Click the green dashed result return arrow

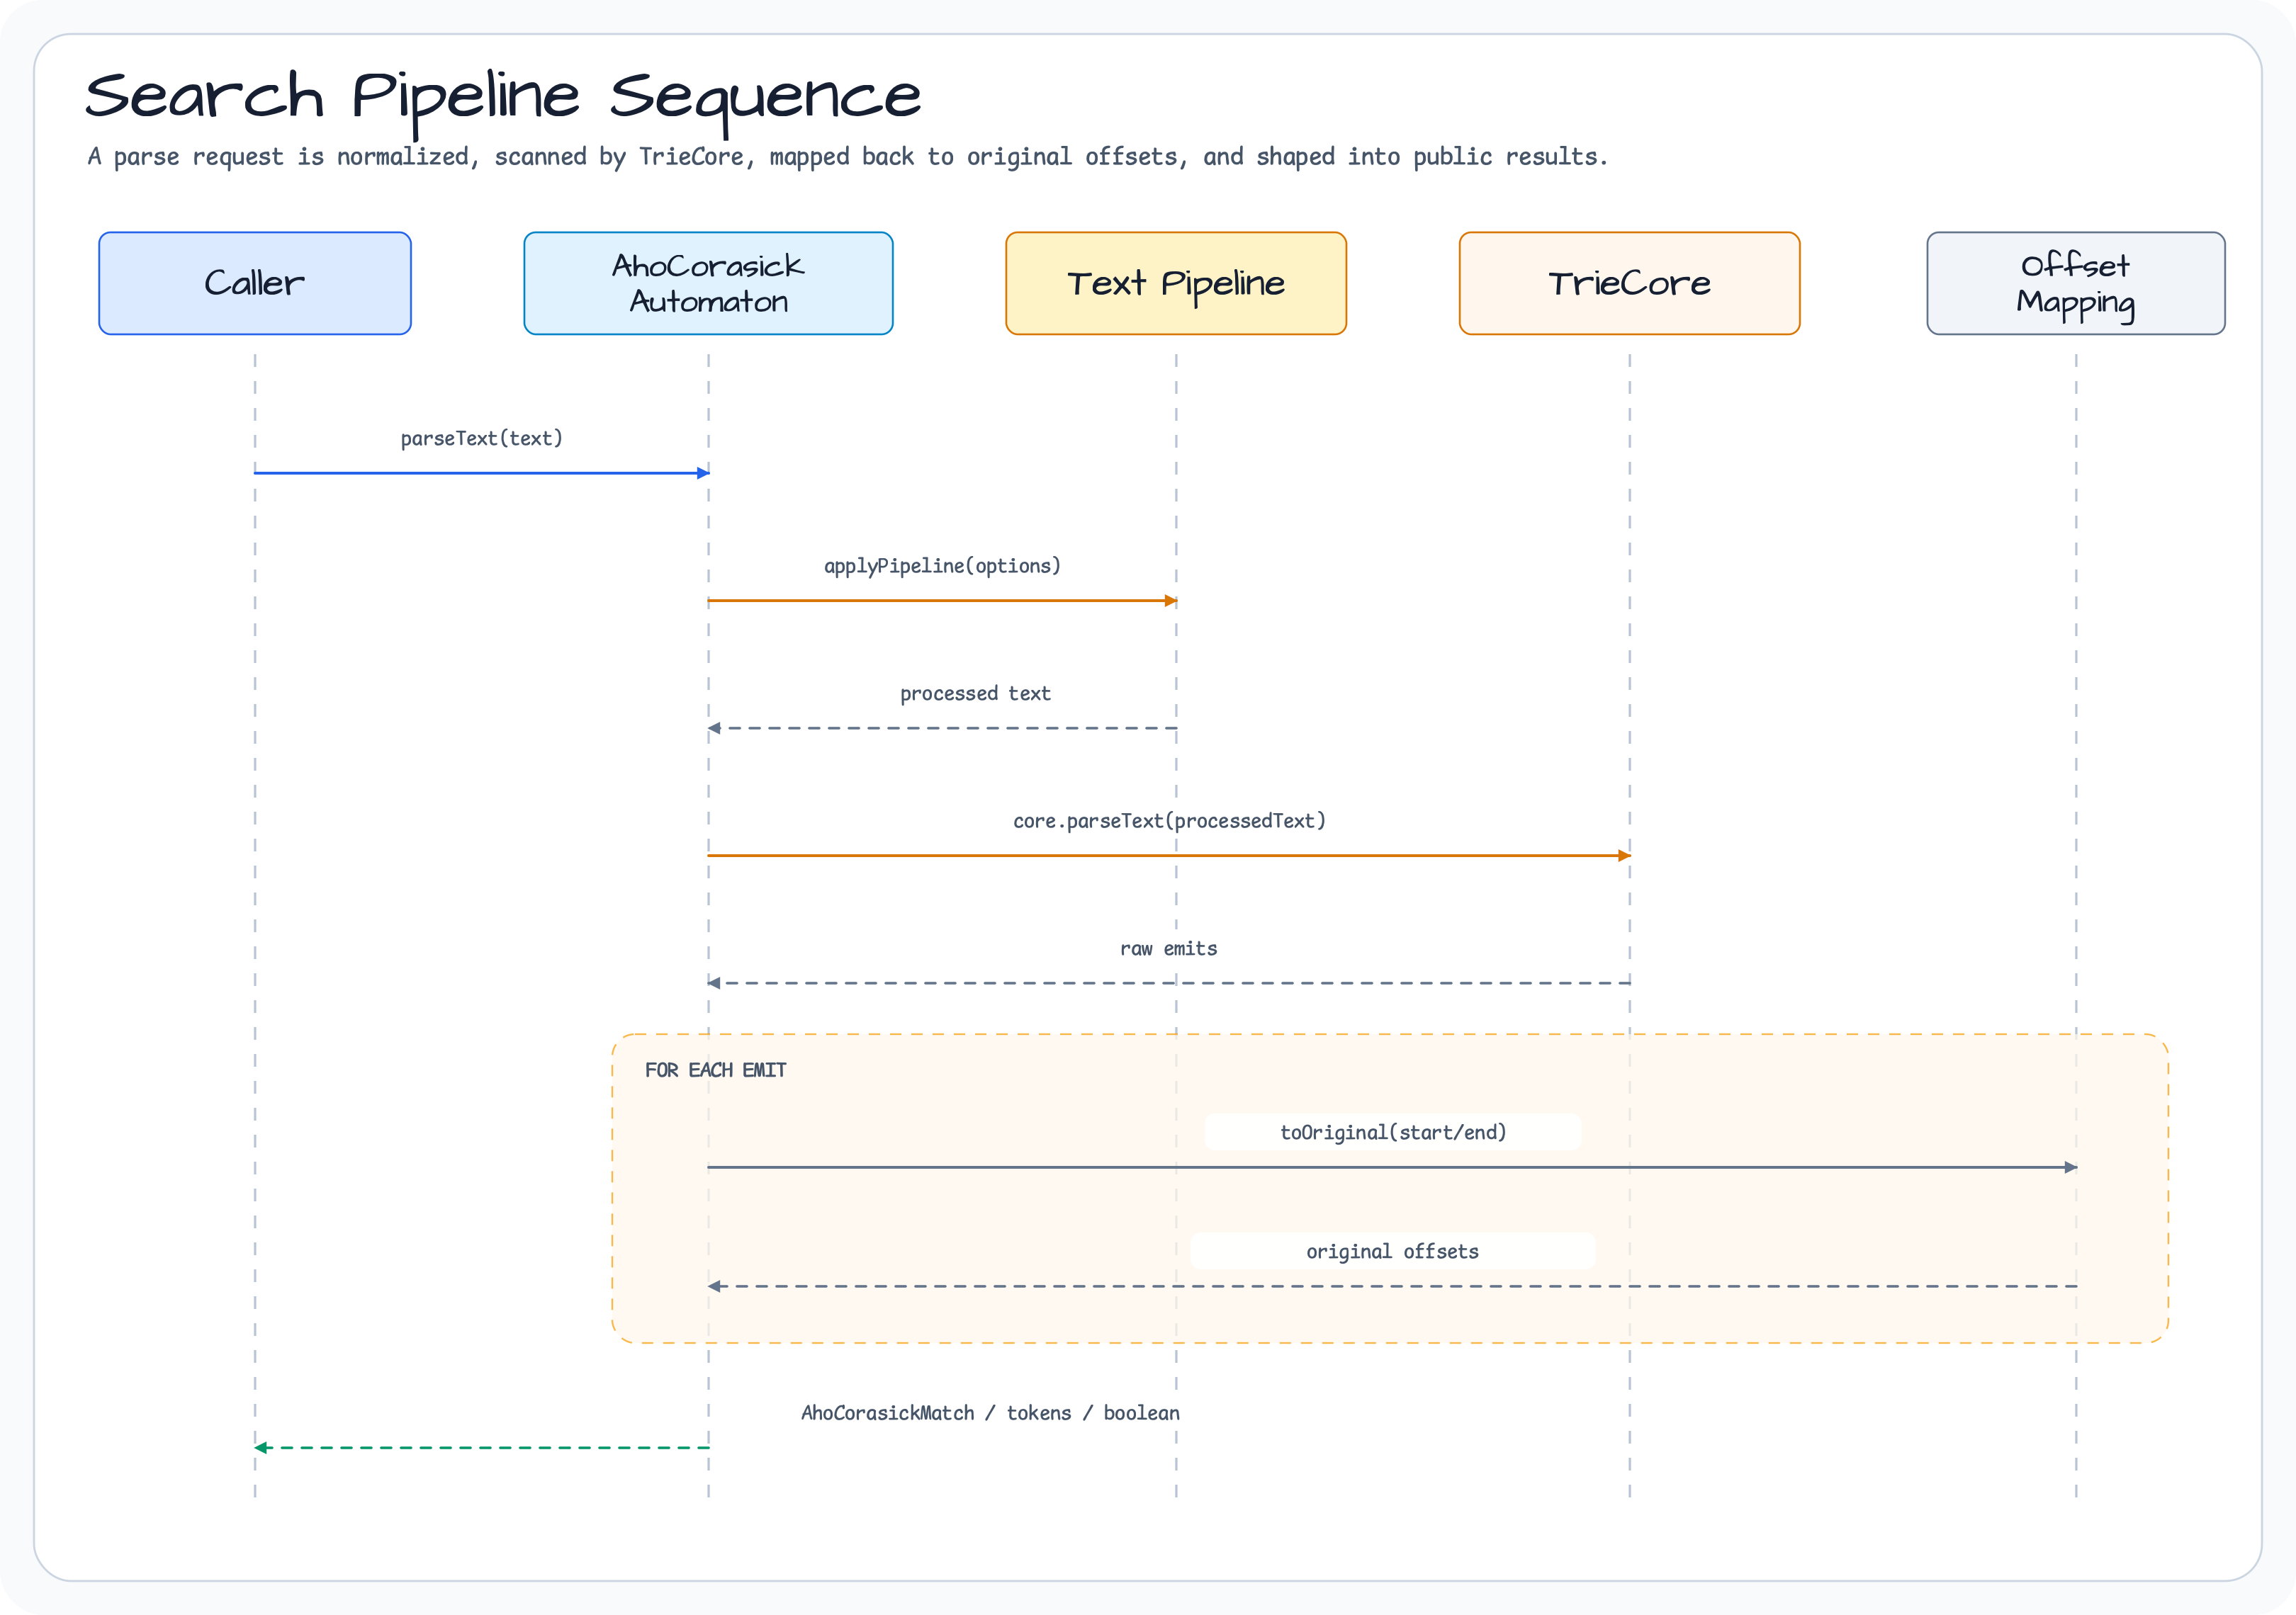point(482,1447)
